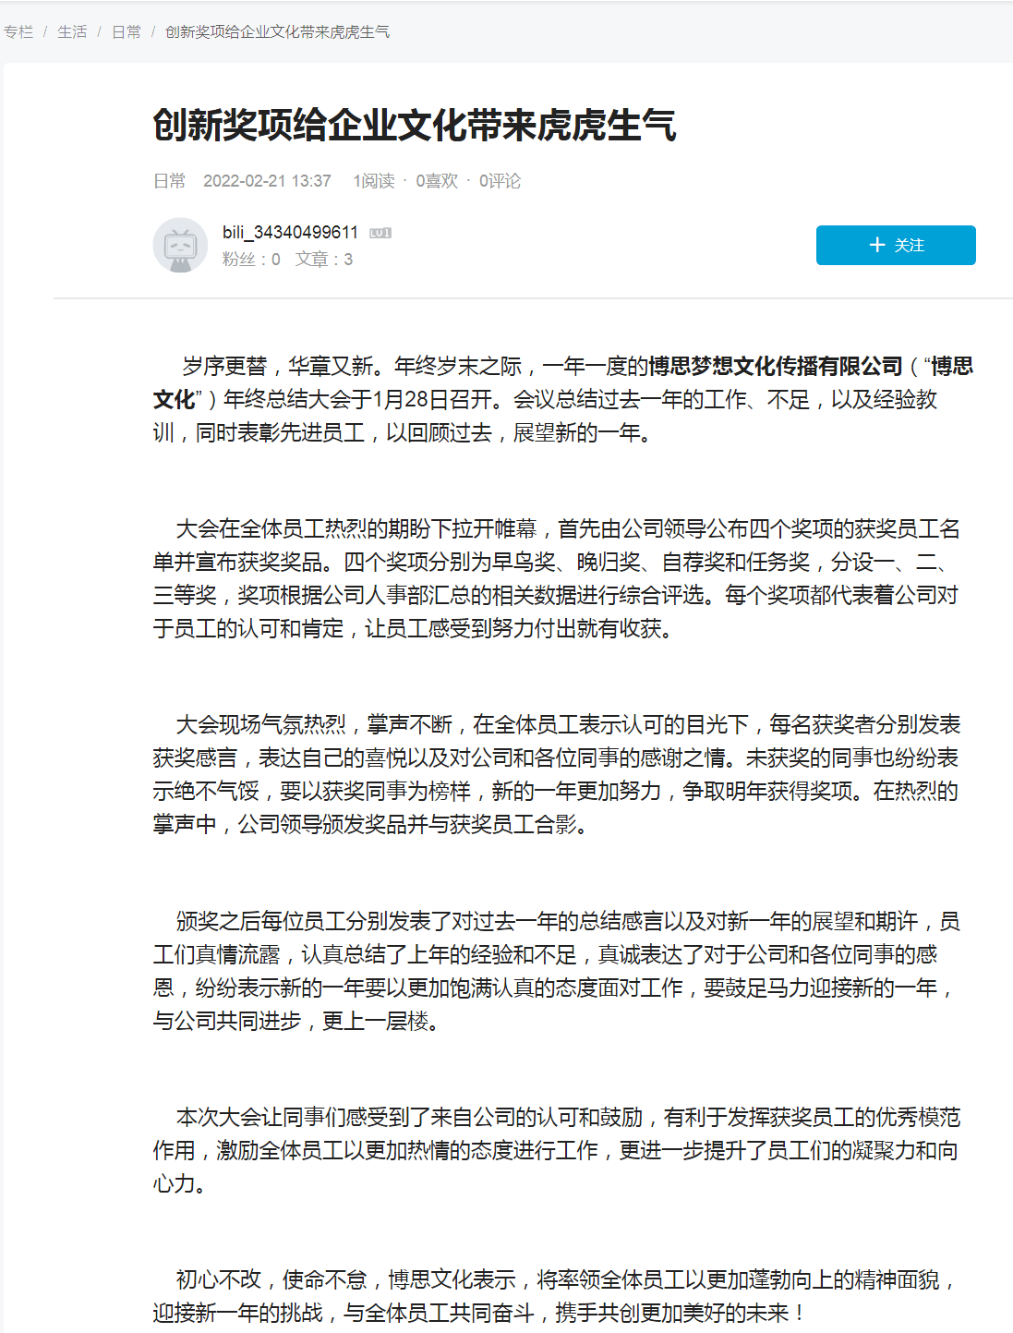
Task: View the author's 粉丝 count
Action: click(251, 260)
